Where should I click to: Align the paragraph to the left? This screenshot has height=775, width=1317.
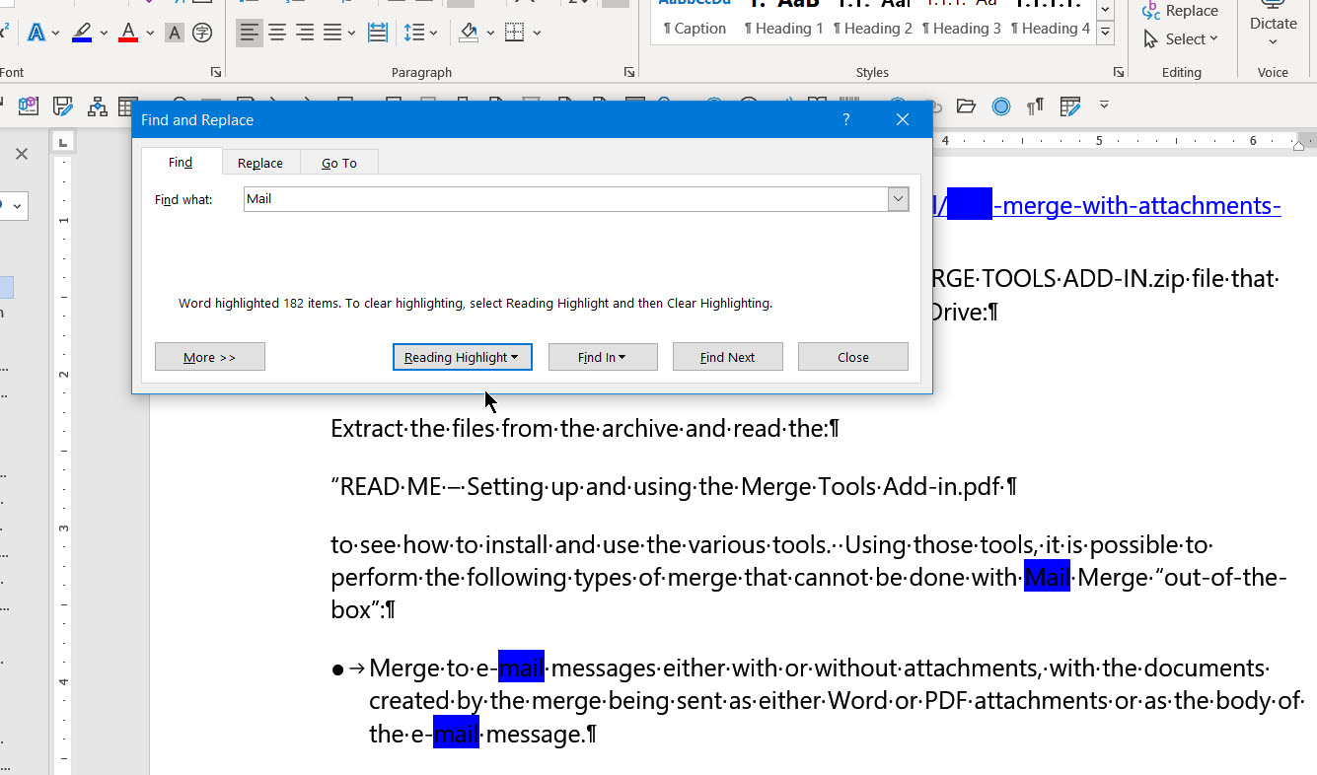250,33
